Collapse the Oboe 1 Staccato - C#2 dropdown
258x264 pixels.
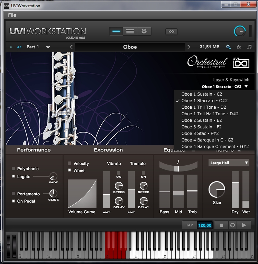pos(225,87)
